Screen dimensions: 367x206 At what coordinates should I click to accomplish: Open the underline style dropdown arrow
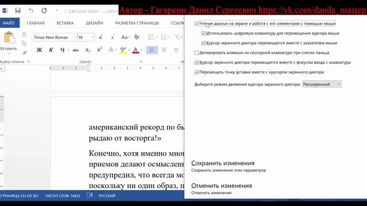click(68, 50)
